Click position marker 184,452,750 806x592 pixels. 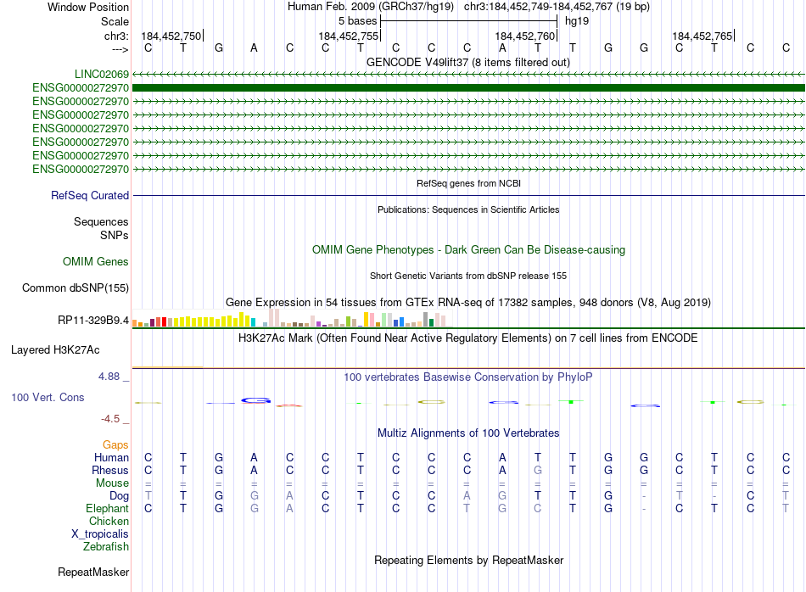click(x=171, y=36)
